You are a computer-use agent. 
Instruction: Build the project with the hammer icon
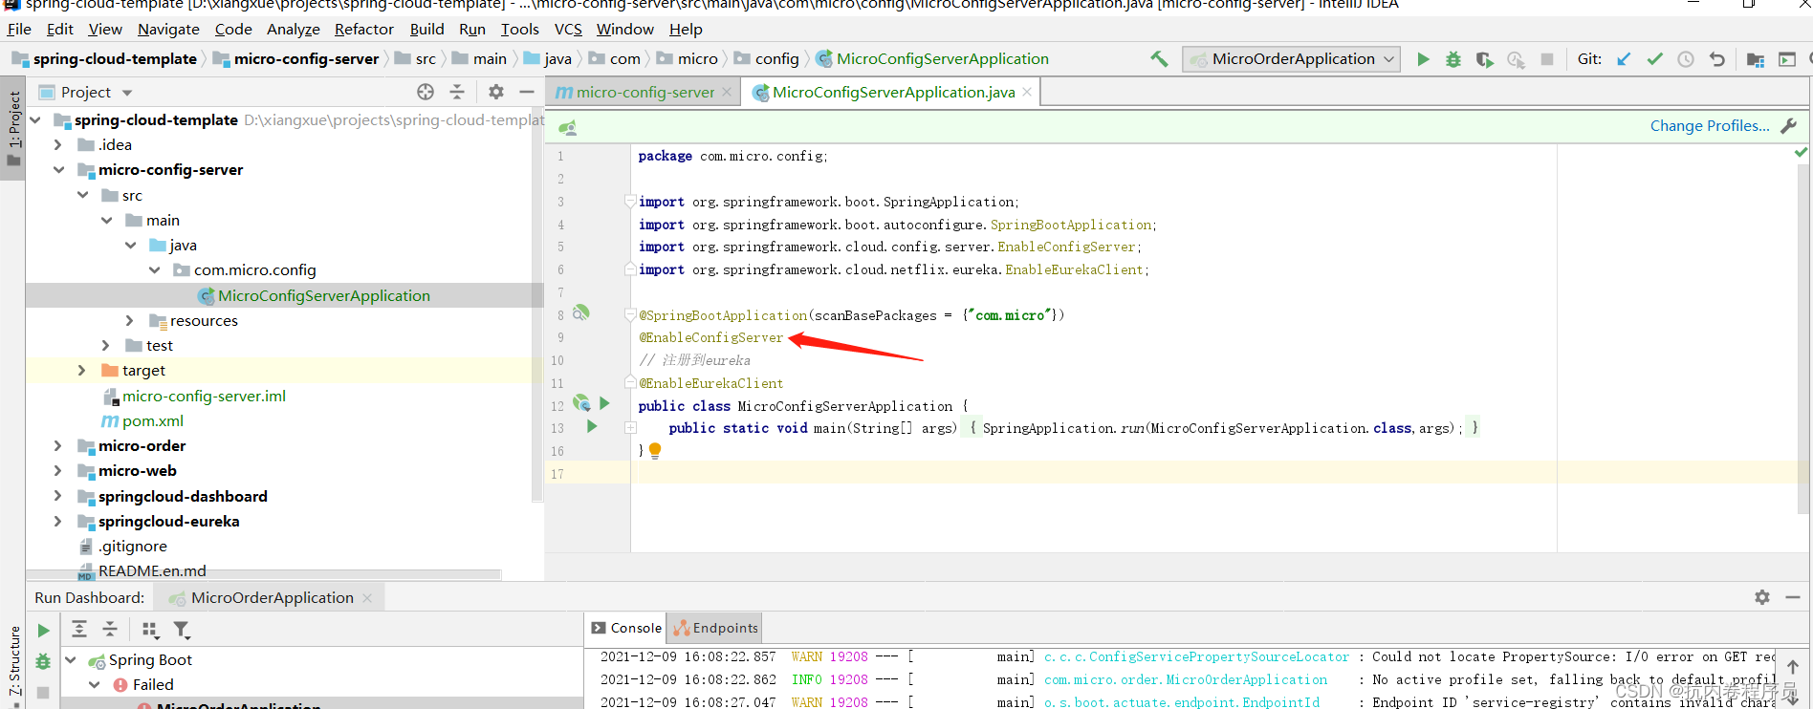tap(1159, 59)
